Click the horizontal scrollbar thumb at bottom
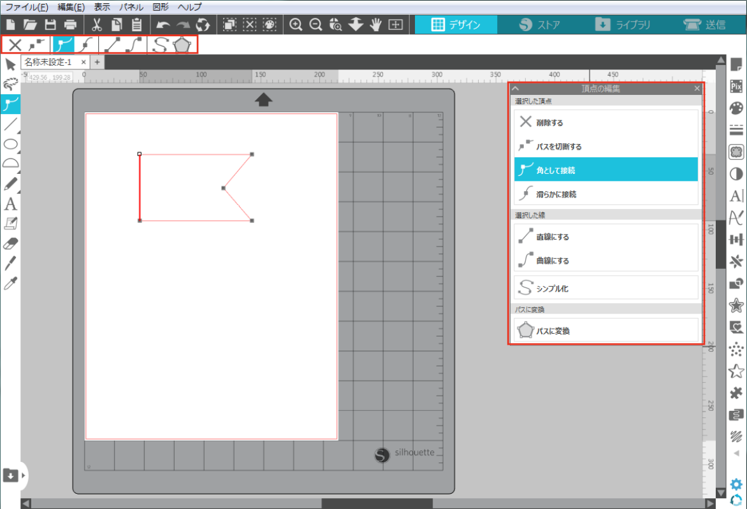 (376, 503)
